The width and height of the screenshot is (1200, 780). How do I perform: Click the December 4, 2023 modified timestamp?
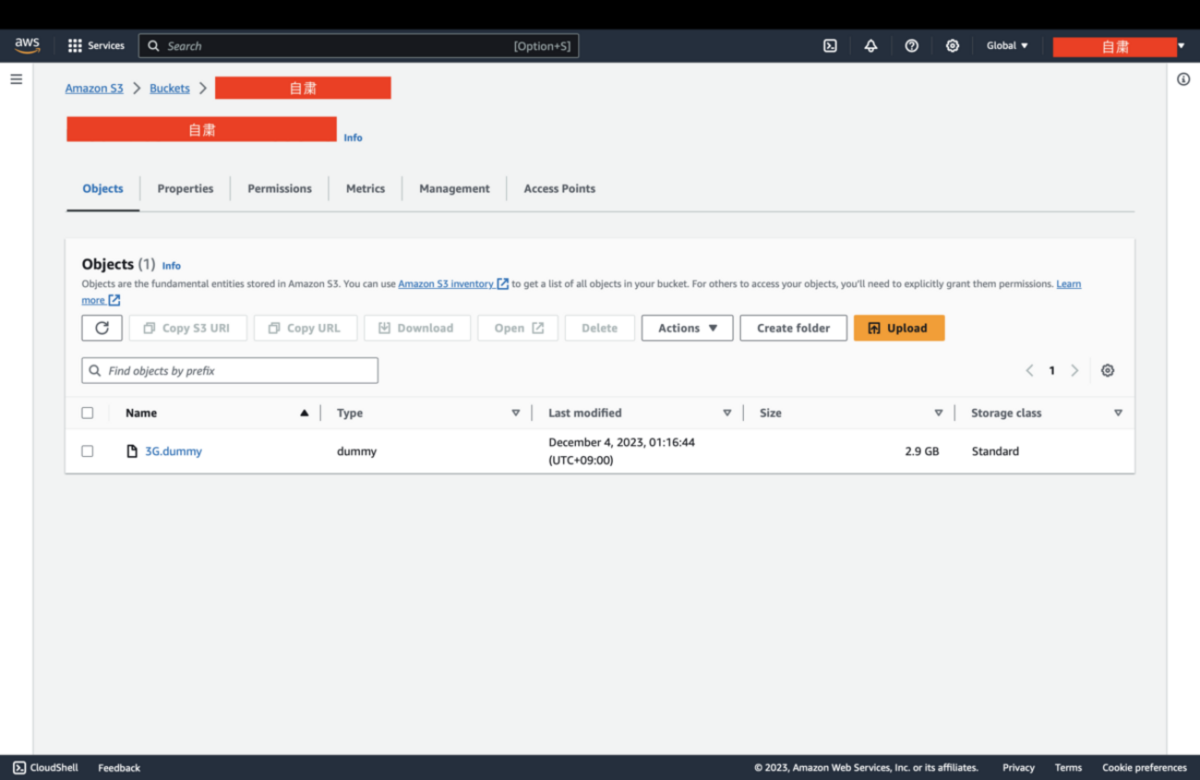[621, 451]
